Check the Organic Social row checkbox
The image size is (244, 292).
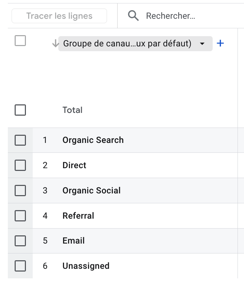tap(20, 190)
